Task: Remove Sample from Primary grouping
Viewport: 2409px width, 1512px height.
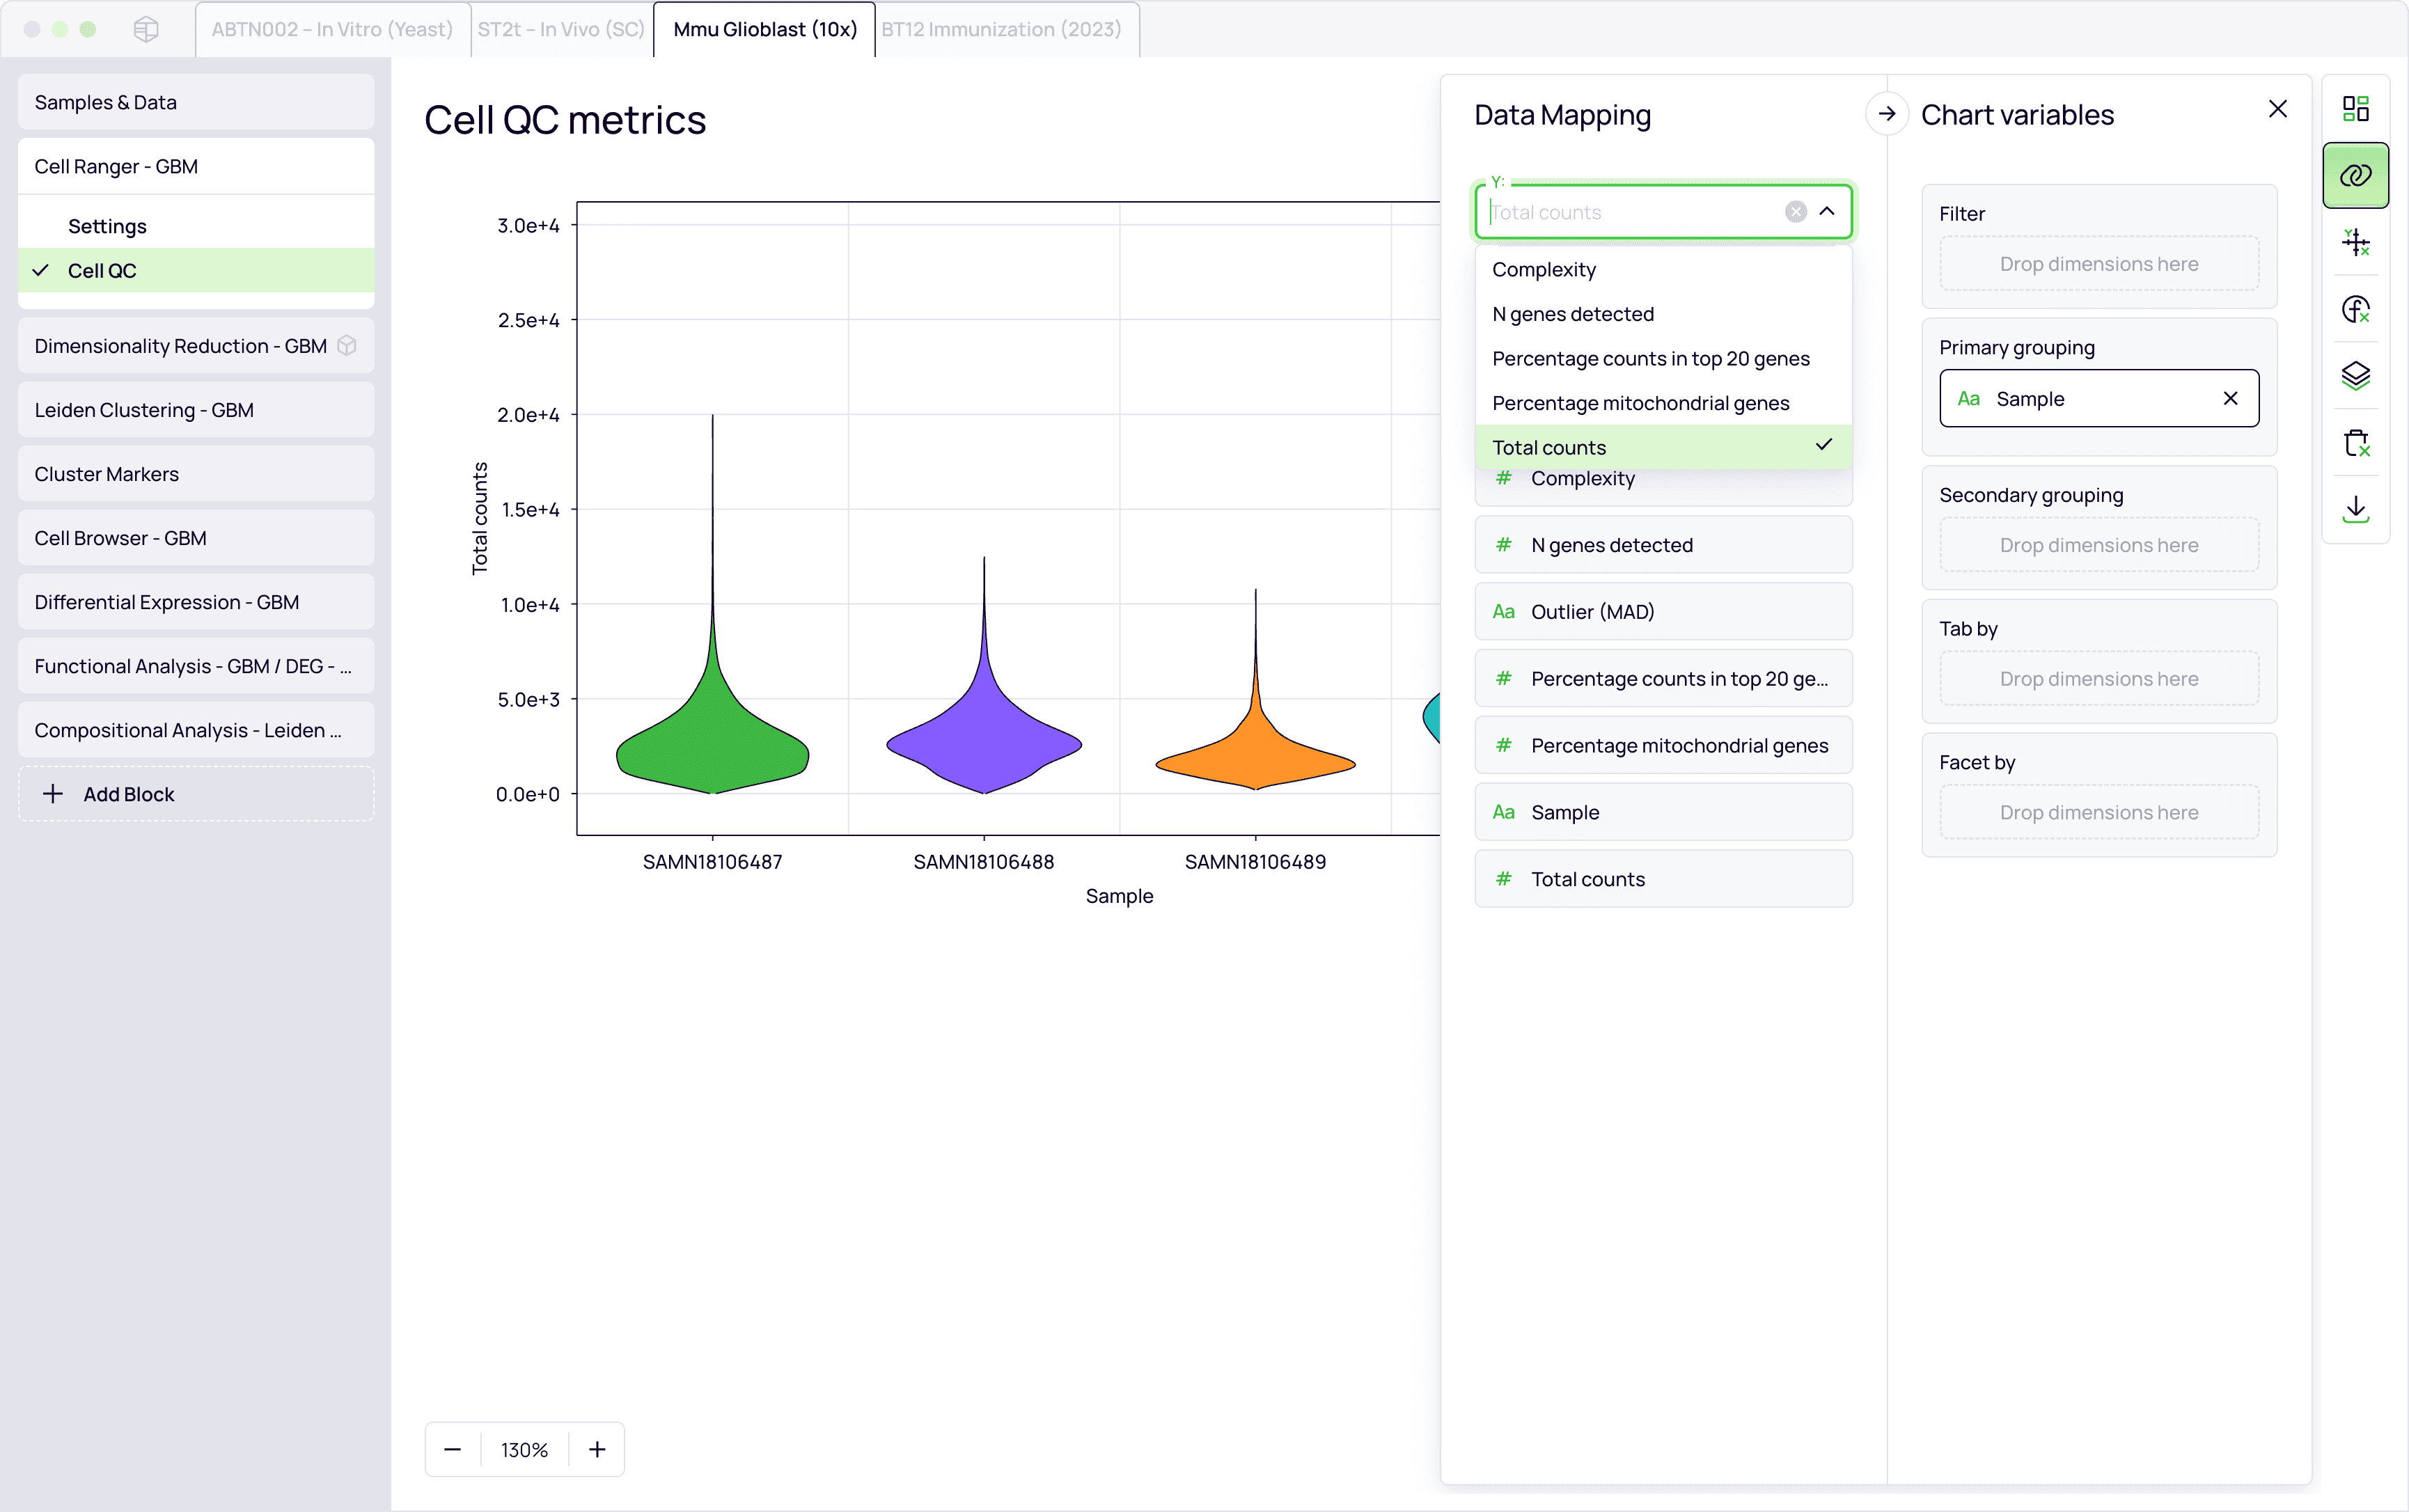Action: tap(2229, 398)
